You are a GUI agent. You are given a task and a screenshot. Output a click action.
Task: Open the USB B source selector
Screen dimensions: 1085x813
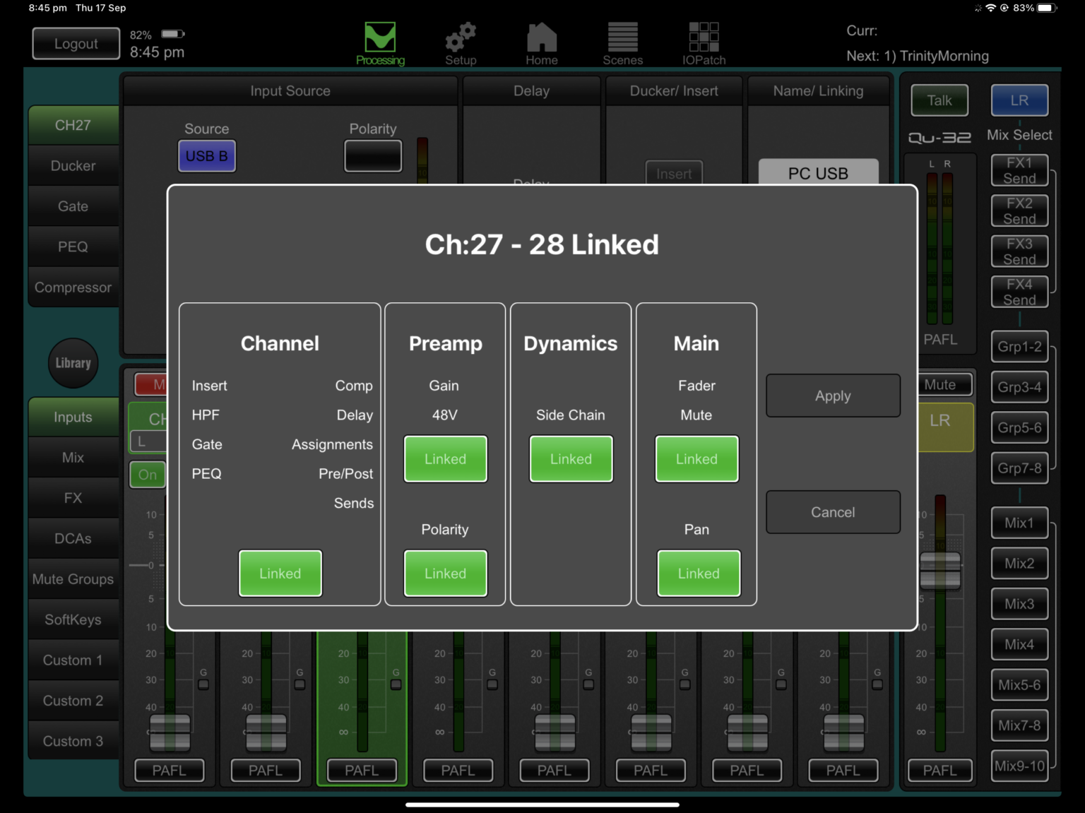coord(206,155)
